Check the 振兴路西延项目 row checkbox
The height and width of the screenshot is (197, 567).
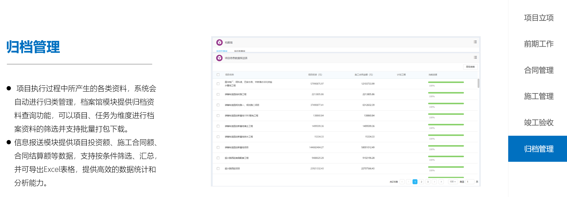click(x=218, y=169)
